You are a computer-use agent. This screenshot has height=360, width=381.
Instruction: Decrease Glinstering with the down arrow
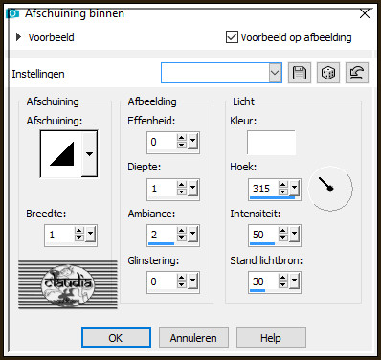pos(182,285)
